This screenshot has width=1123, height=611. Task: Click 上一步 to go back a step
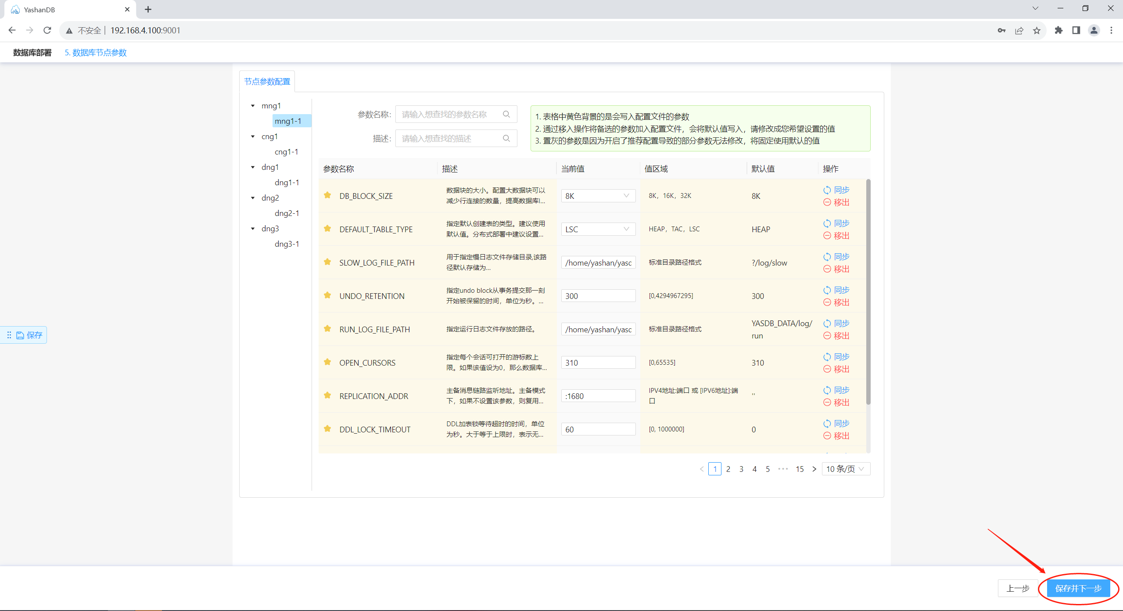tap(1018, 588)
